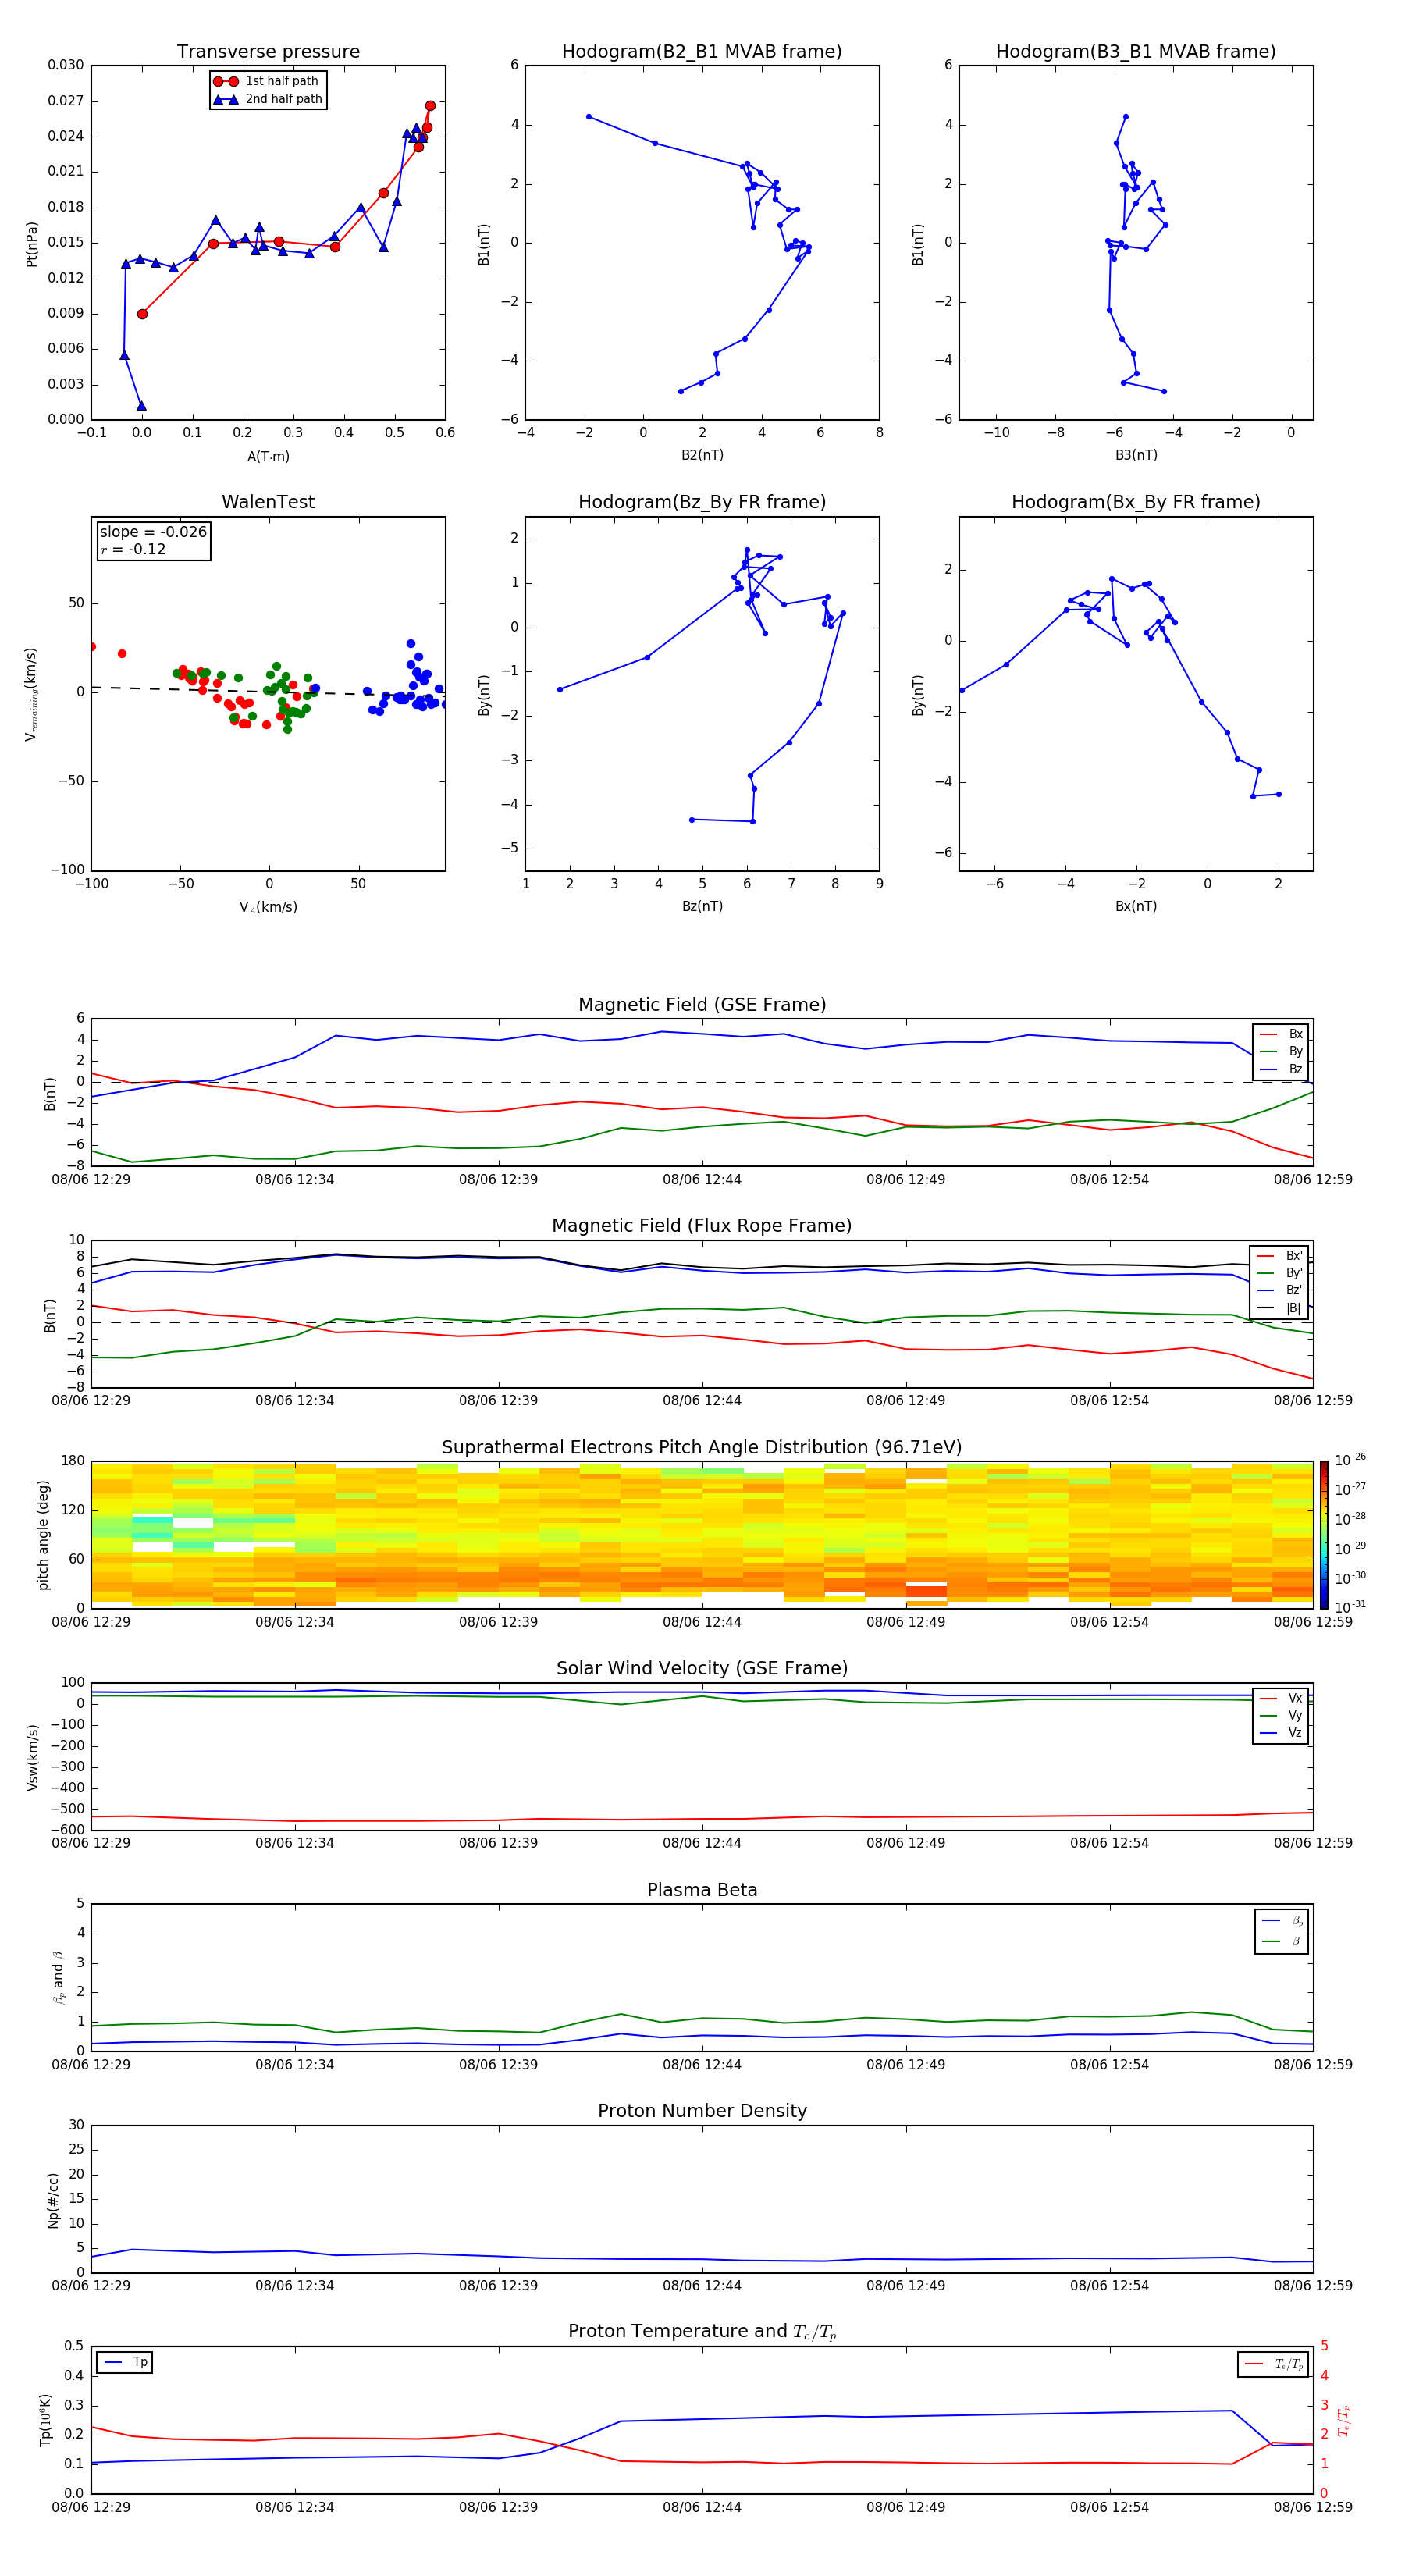Click the "V_remaining(km/s)" y-axis label
This screenshot has width=1405, height=2576.
click(31, 694)
